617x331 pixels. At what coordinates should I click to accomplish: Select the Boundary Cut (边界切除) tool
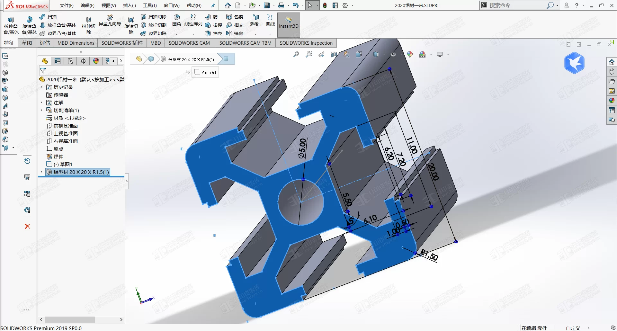coord(154,33)
